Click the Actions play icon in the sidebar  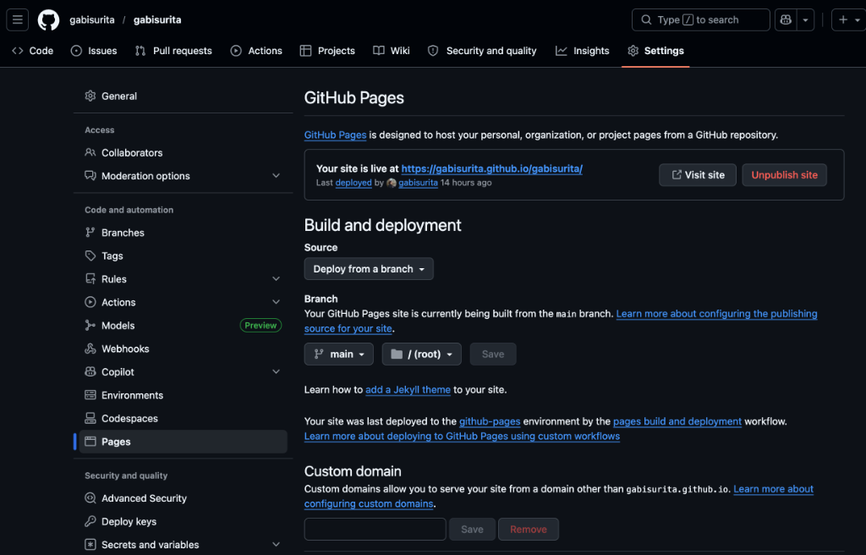(90, 302)
